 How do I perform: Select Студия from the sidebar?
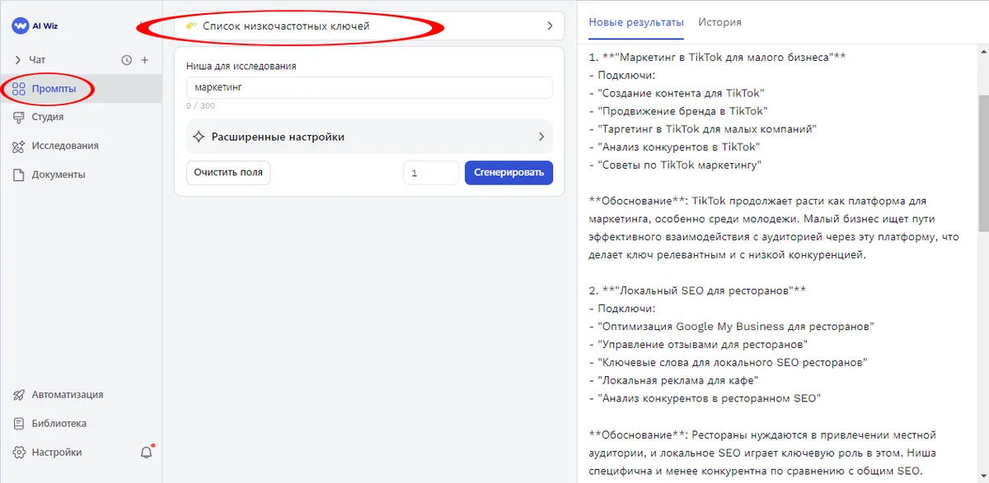pyautogui.click(x=48, y=117)
